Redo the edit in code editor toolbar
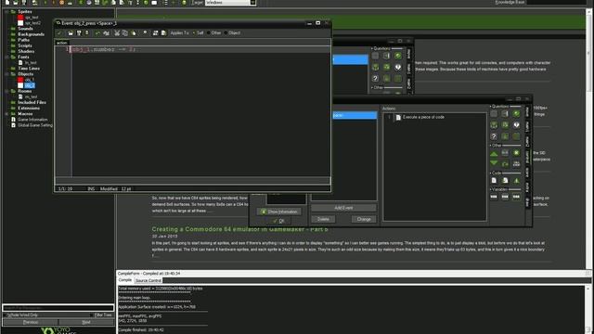The height and width of the screenshot is (334, 594). click(x=106, y=33)
